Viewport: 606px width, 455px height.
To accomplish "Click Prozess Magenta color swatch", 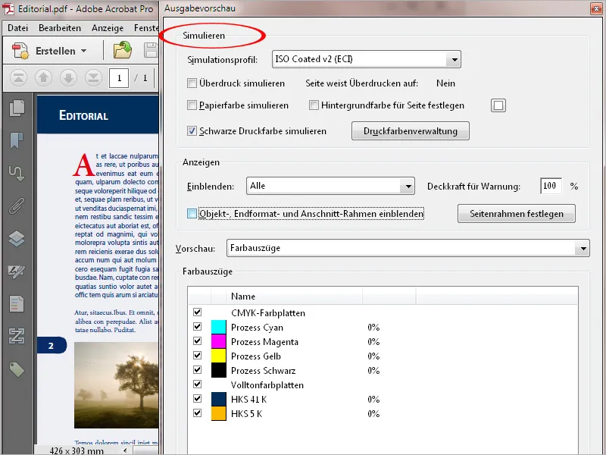I will pos(218,341).
